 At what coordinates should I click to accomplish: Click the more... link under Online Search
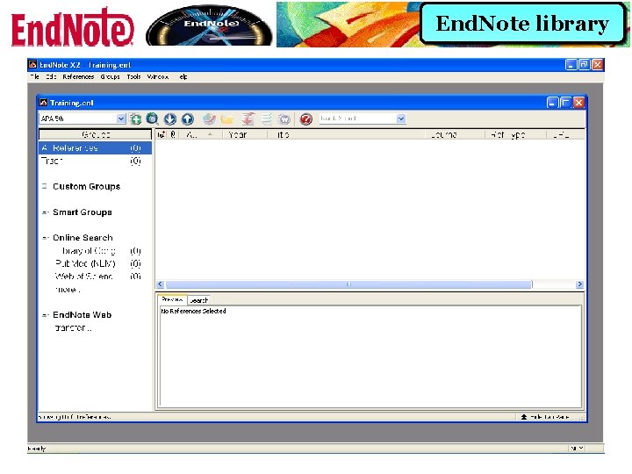click(x=68, y=290)
